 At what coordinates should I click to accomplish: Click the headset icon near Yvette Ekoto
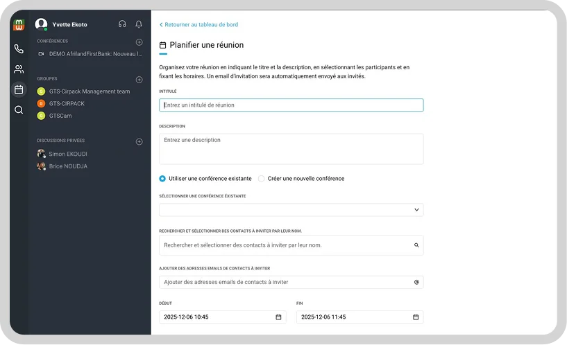[122, 24]
